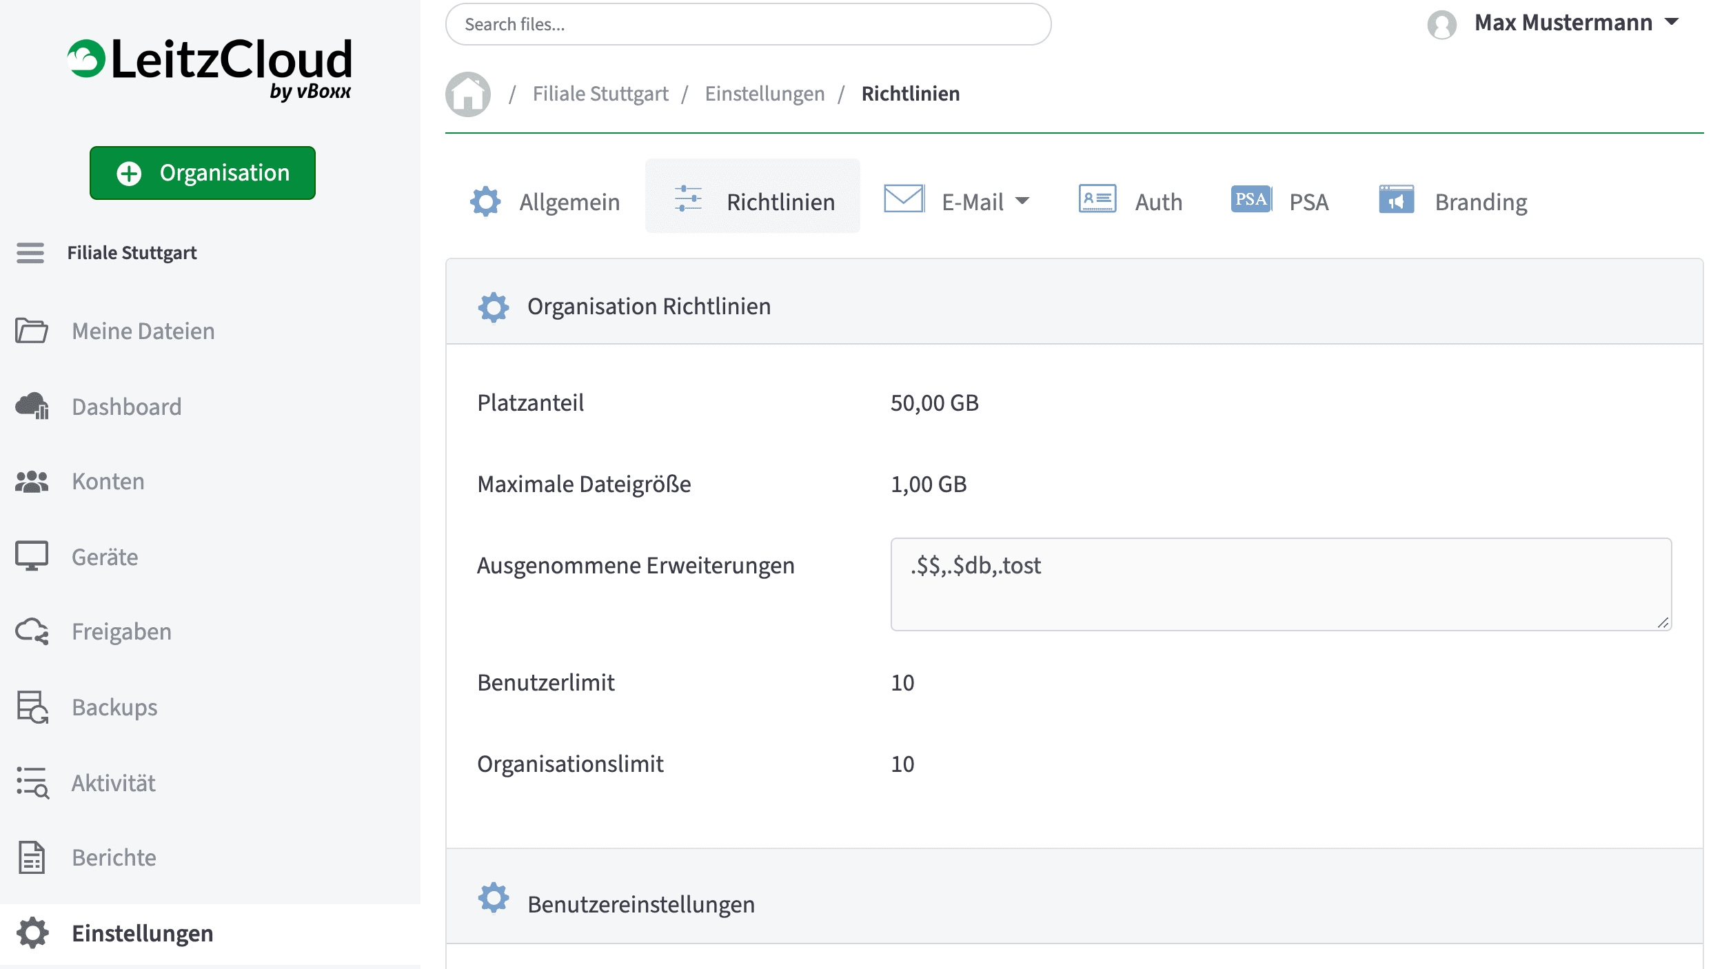The height and width of the screenshot is (969, 1722).
Task: Click the blue PSA badge icon
Action: (1251, 199)
